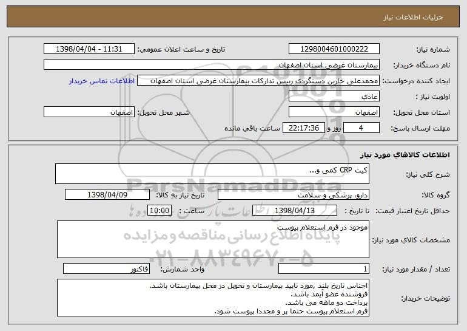The image size is (467, 331).
Task: Select the time field 10:00
Action: coord(160,211)
